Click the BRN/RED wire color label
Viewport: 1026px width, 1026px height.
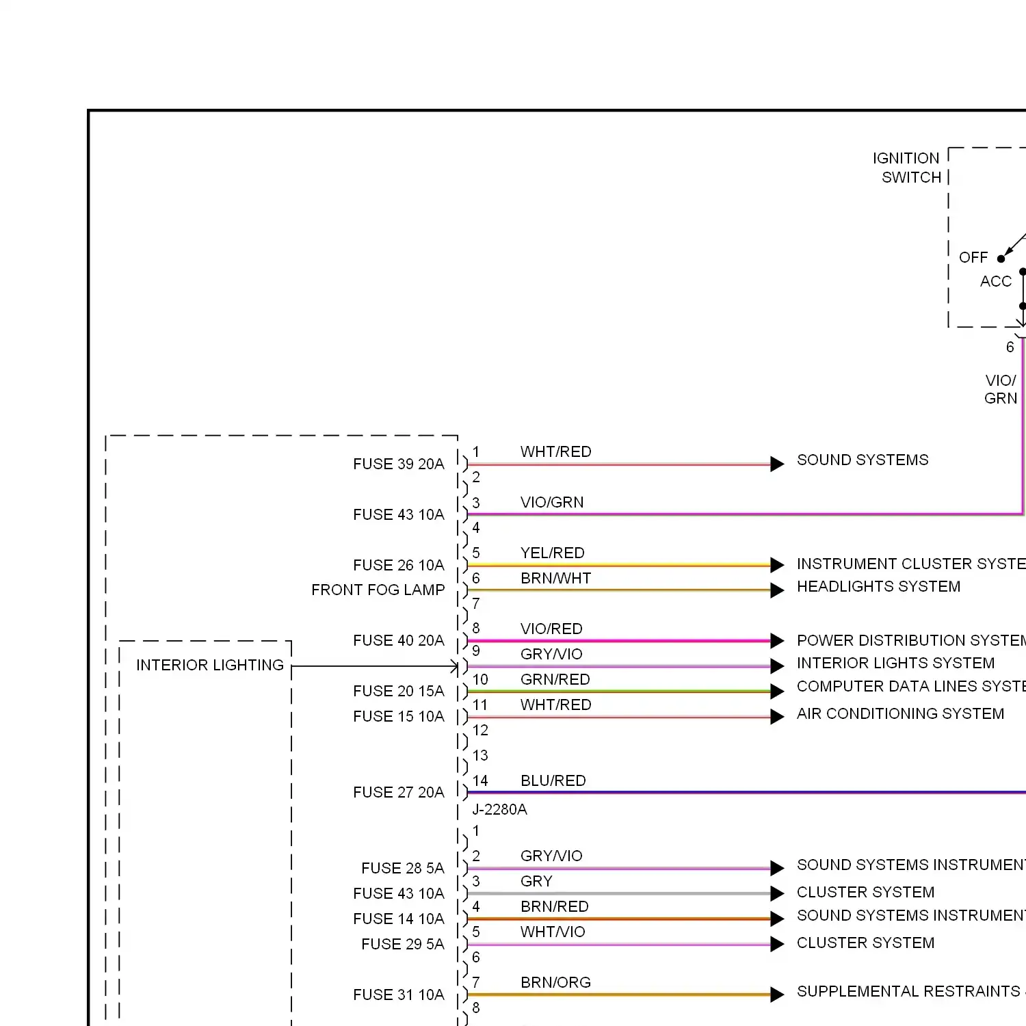pos(554,906)
